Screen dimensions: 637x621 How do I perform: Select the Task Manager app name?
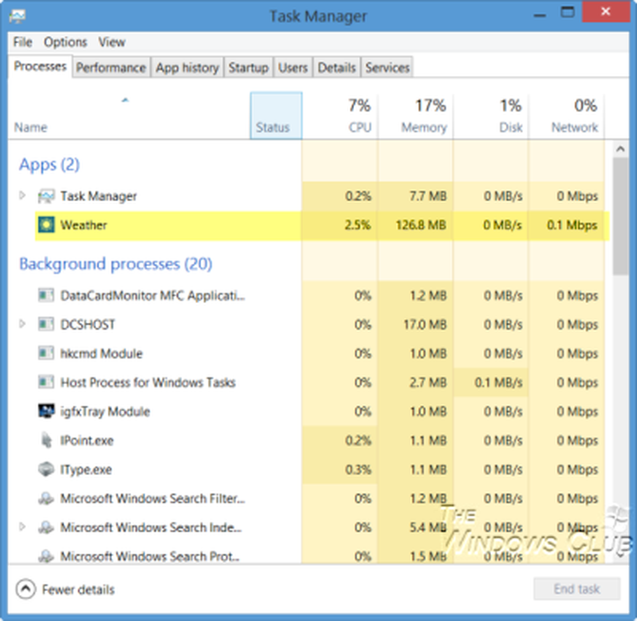pyautogui.click(x=98, y=196)
